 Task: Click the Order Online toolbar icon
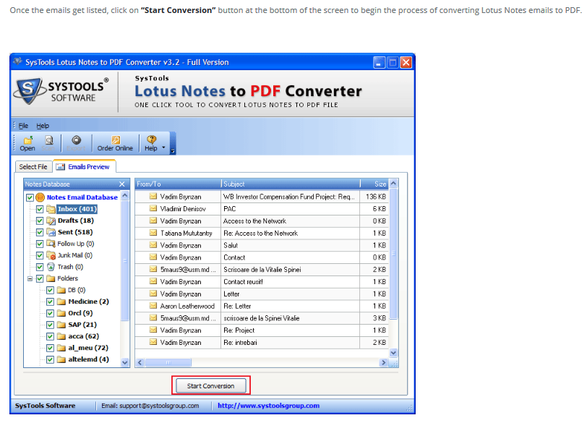pos(116,140)
